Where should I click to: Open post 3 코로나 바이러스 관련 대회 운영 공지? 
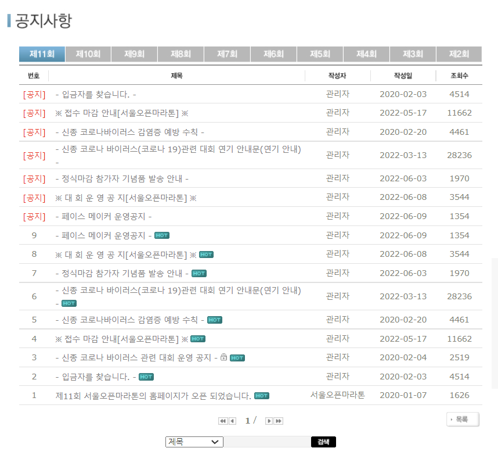[x=136, y=358]
